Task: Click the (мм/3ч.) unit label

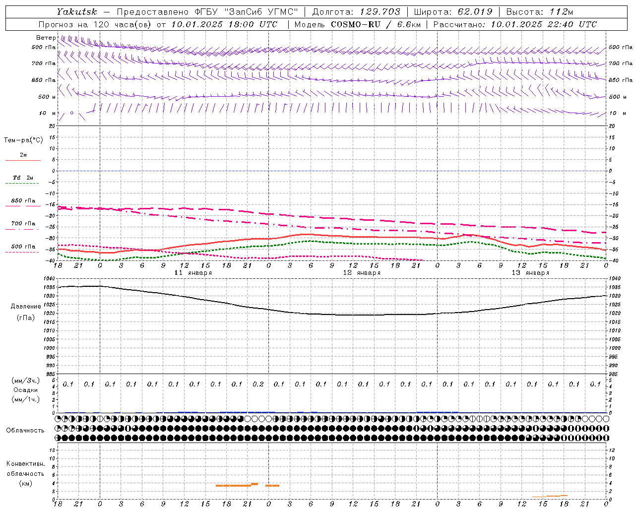Action: coord(26,381)
